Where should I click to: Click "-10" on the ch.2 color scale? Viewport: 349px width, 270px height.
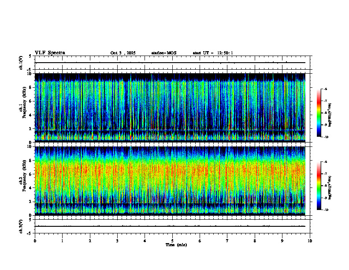[326, 210]
